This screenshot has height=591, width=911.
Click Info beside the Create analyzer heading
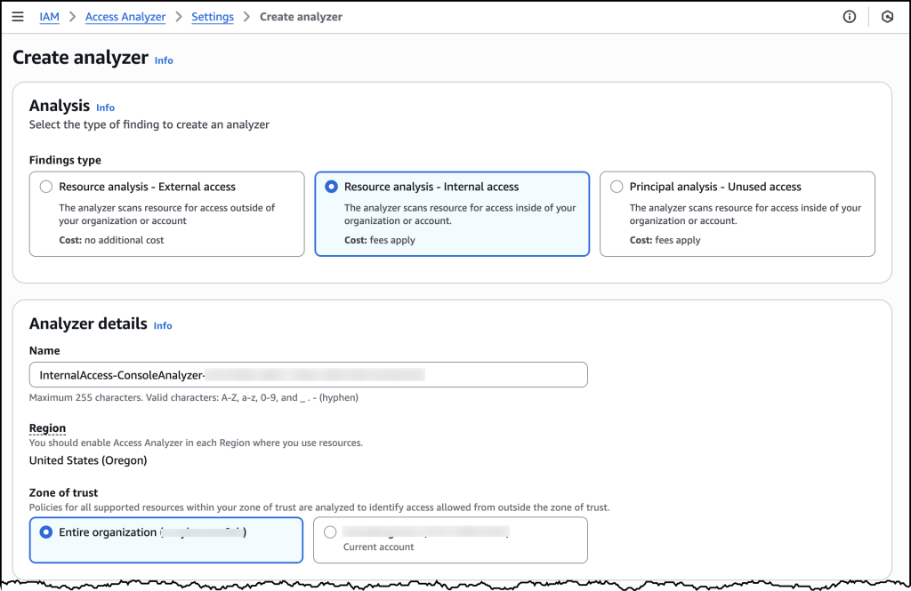pyautogui.click(x=164, y=60)
